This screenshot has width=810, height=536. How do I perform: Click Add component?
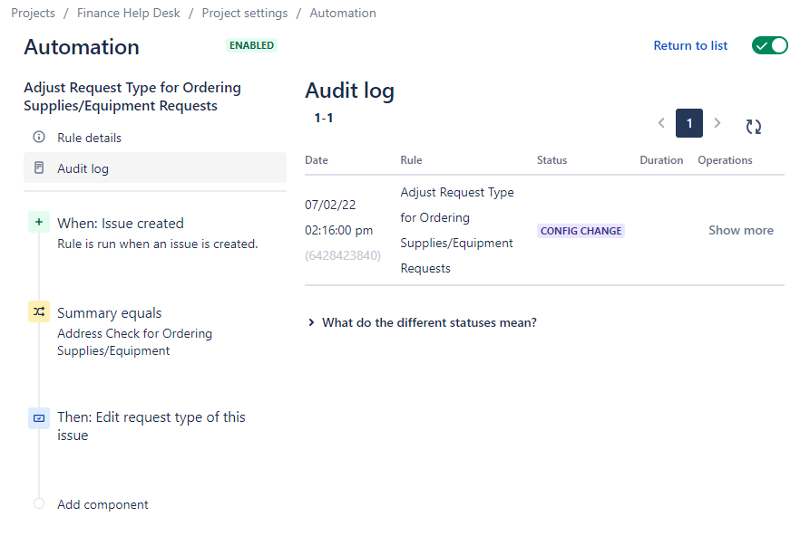[x=102, y=504]
